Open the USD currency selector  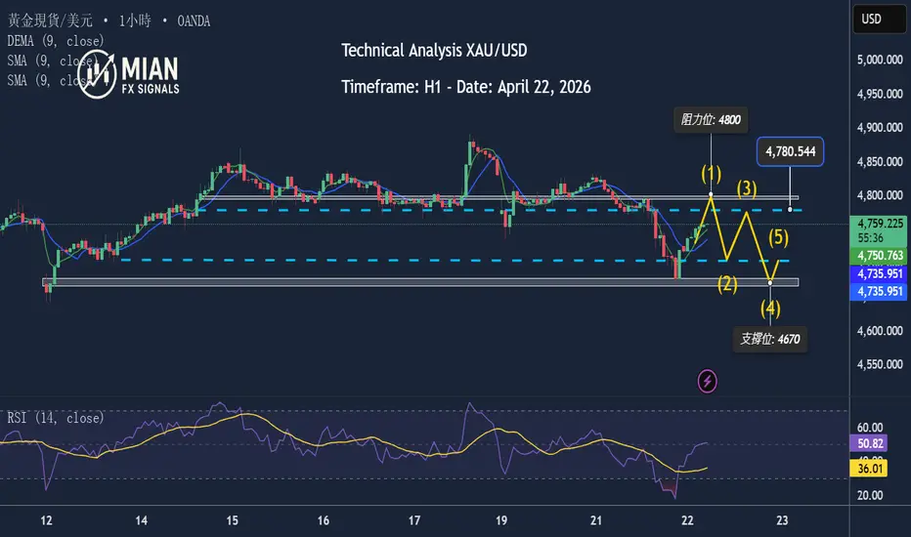pos(879,20)
